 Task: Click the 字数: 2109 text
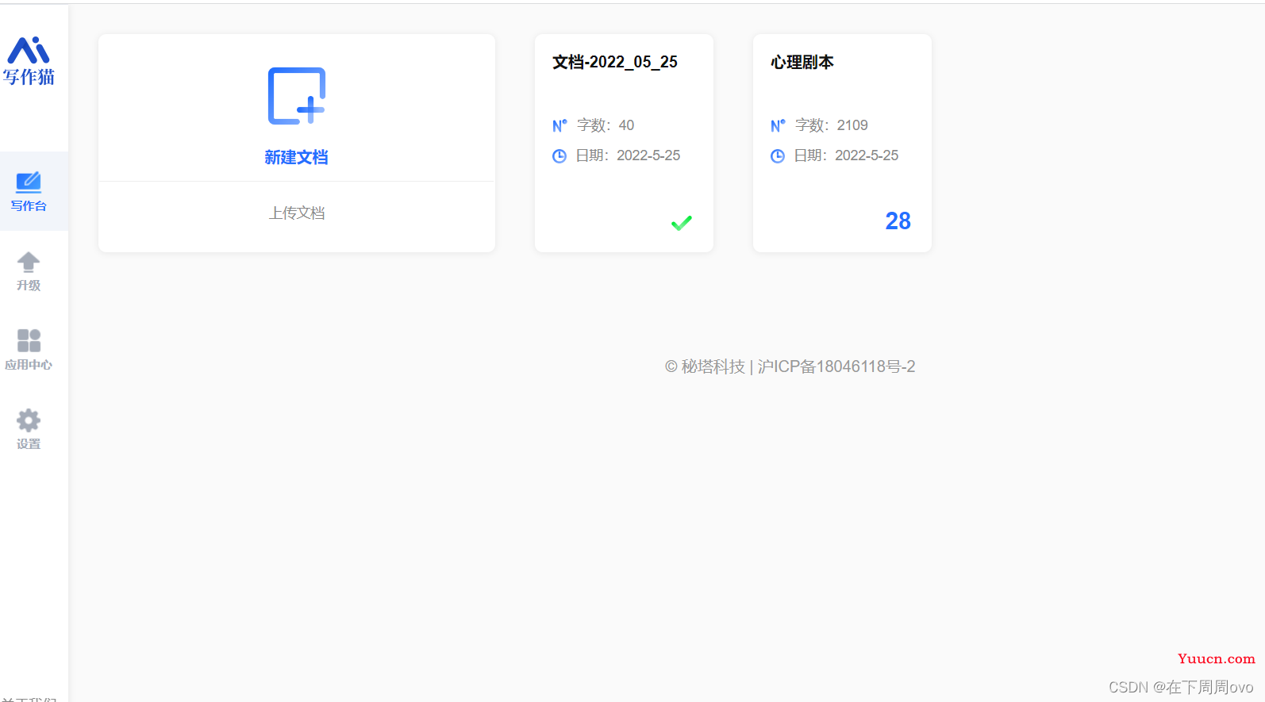[x=832, y=125]
